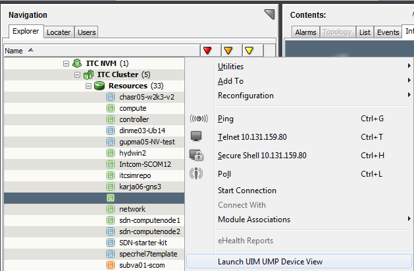This screenshot has height=271, width=414.
Task: Click the ITC Cluster icon
Action: pyautogui.click(x=88, y=75)
